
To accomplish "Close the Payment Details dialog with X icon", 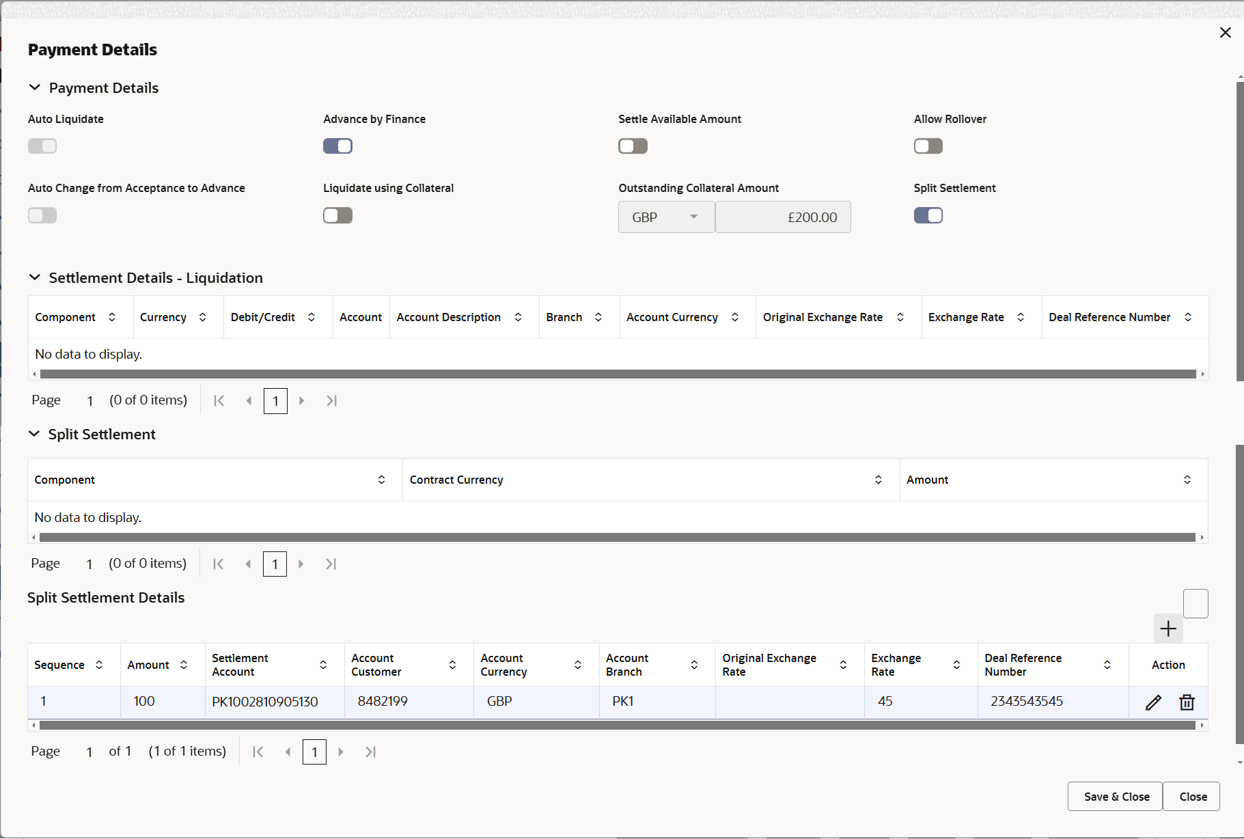I will tap(1225, 32).
